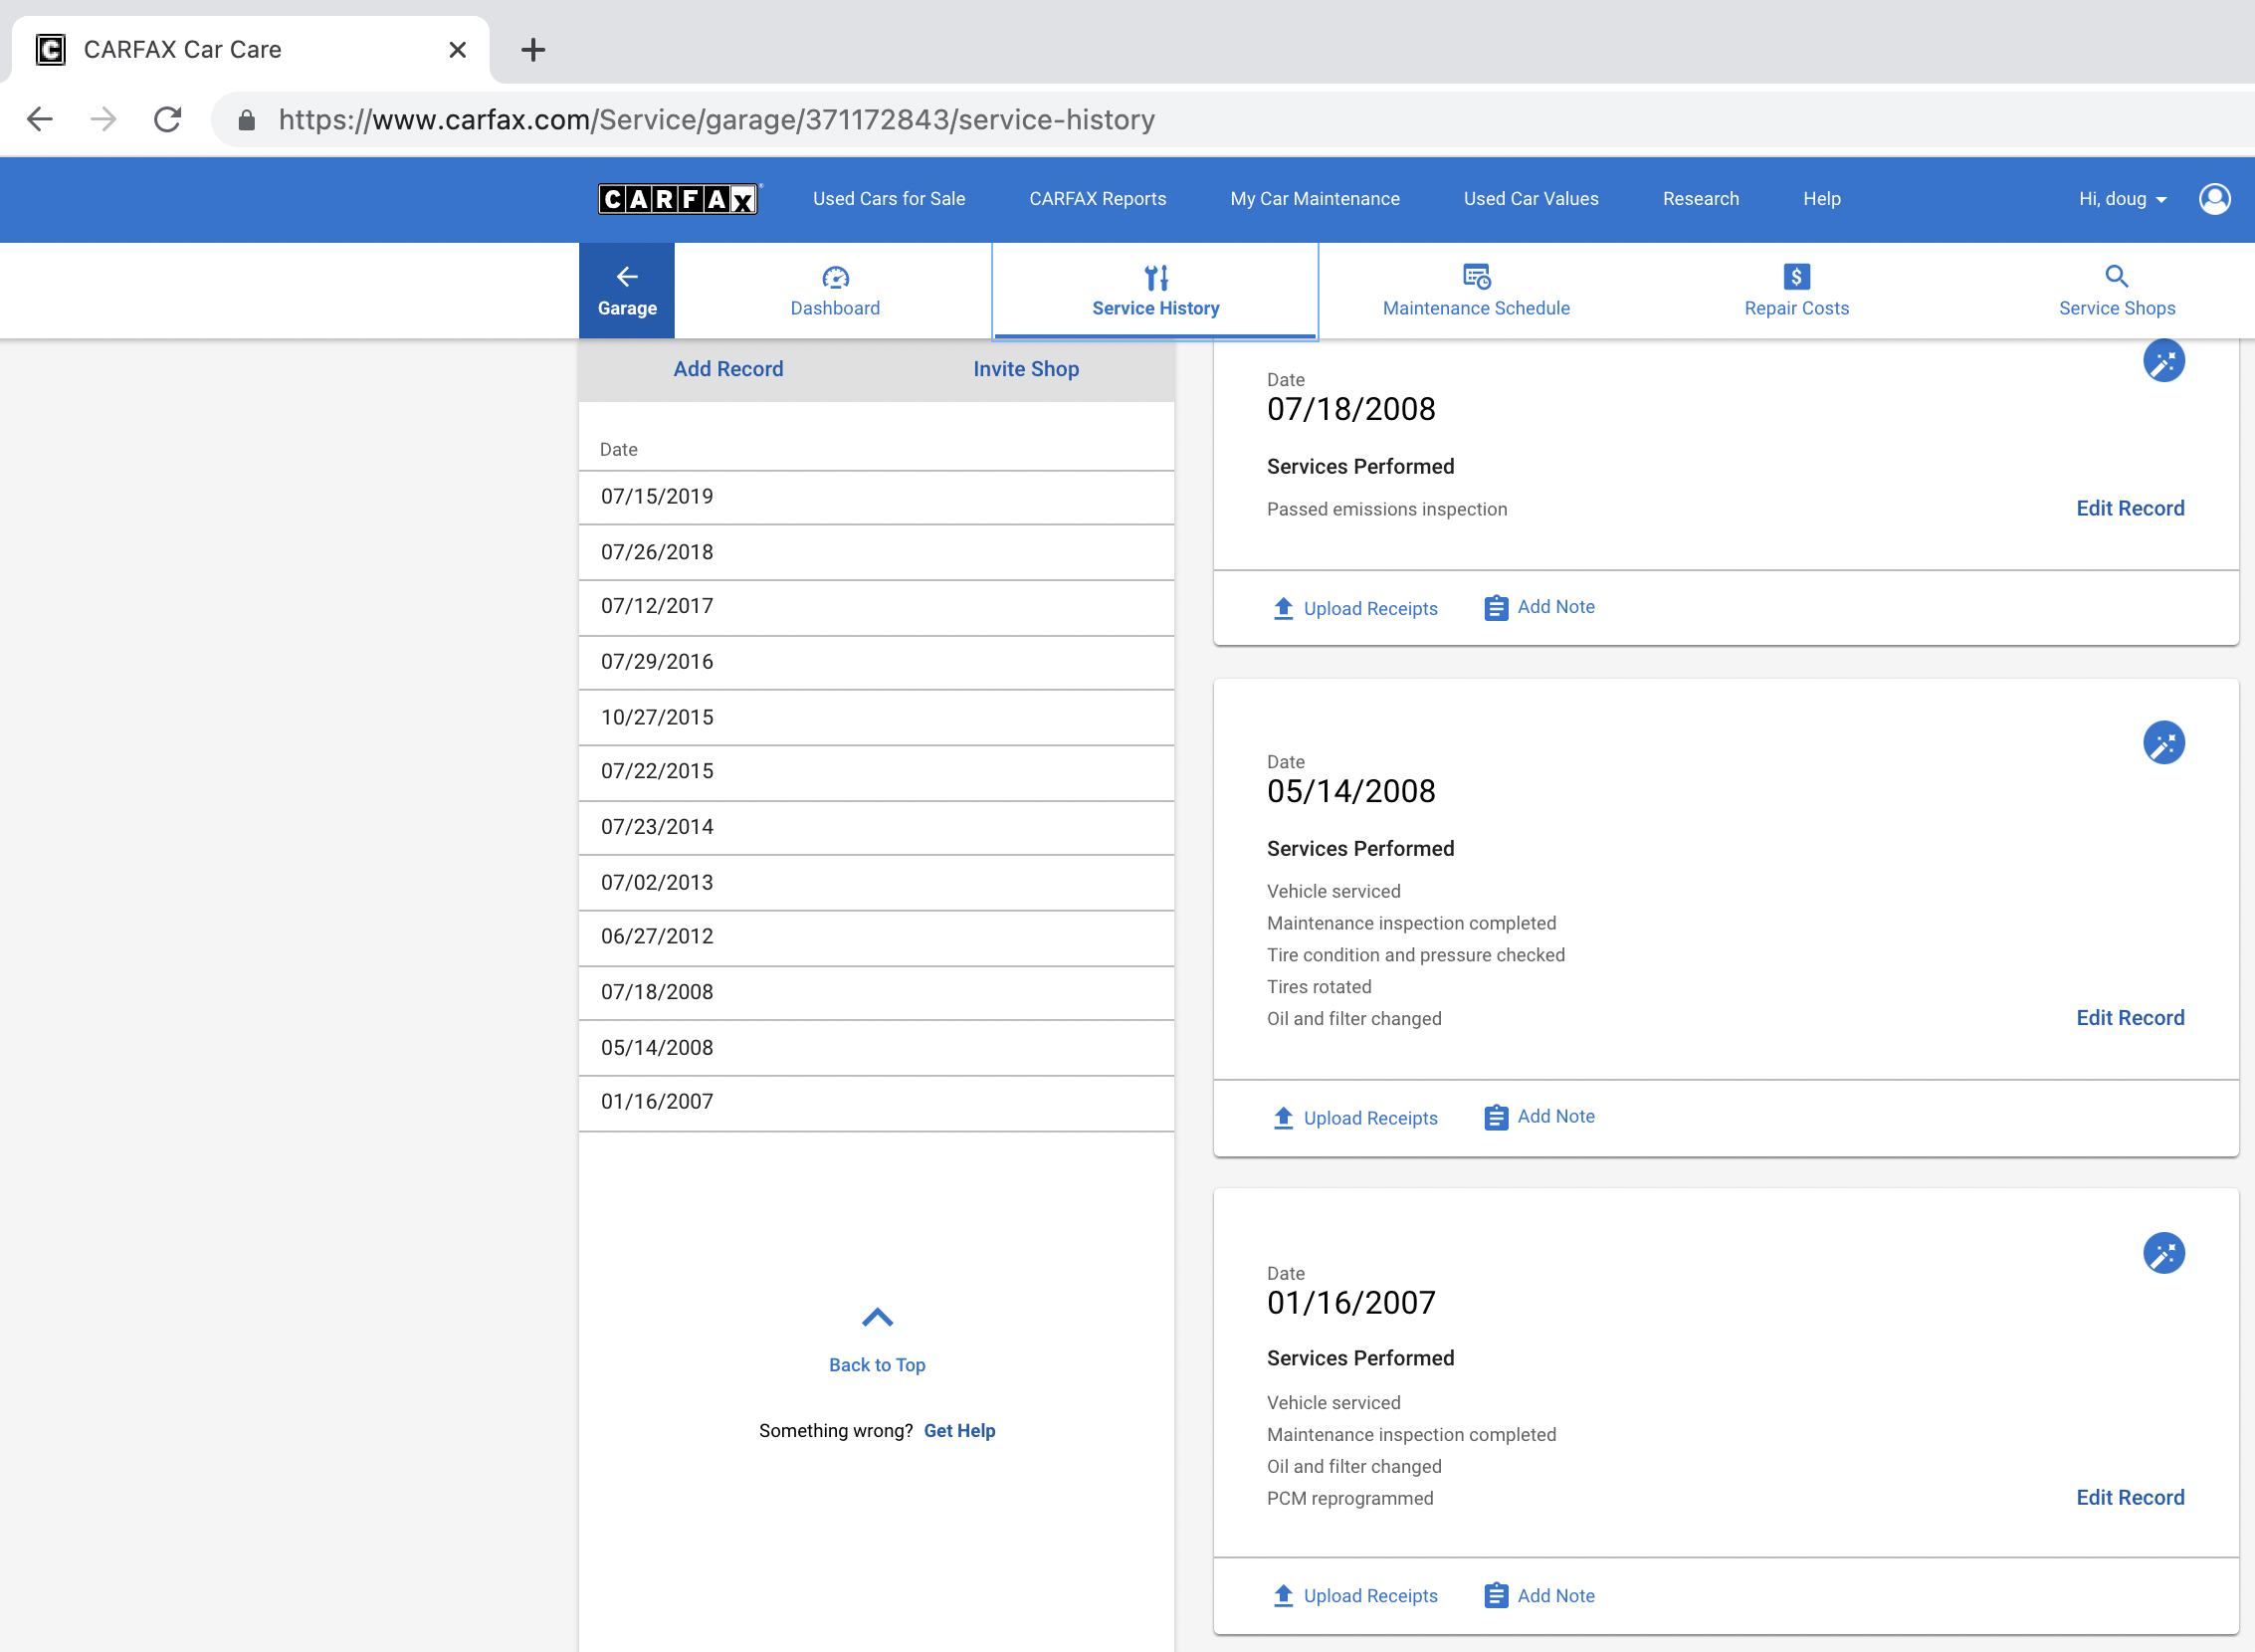
Task: Click upload arrow icon in 05/14/2008 record
Action: tap(1283, 1118)
